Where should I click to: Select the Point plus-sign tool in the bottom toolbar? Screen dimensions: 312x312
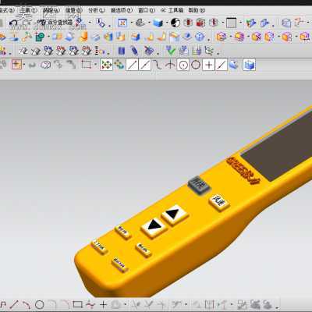click(x=103, y=304)
